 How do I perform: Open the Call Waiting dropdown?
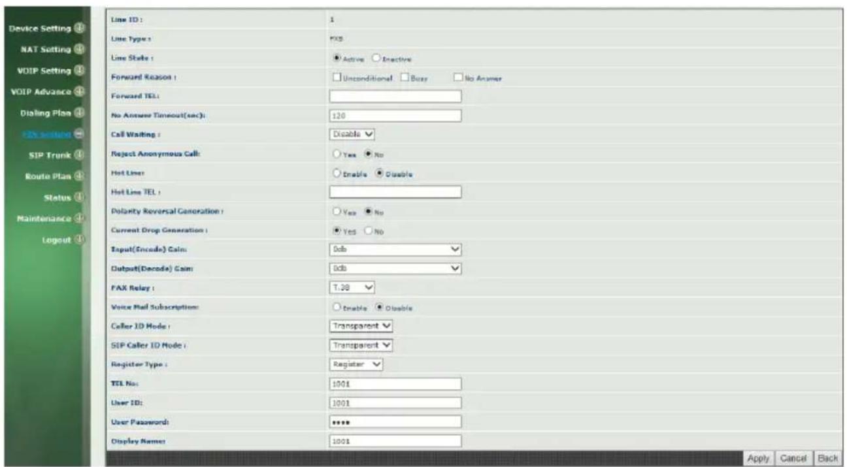pos(353,135)
